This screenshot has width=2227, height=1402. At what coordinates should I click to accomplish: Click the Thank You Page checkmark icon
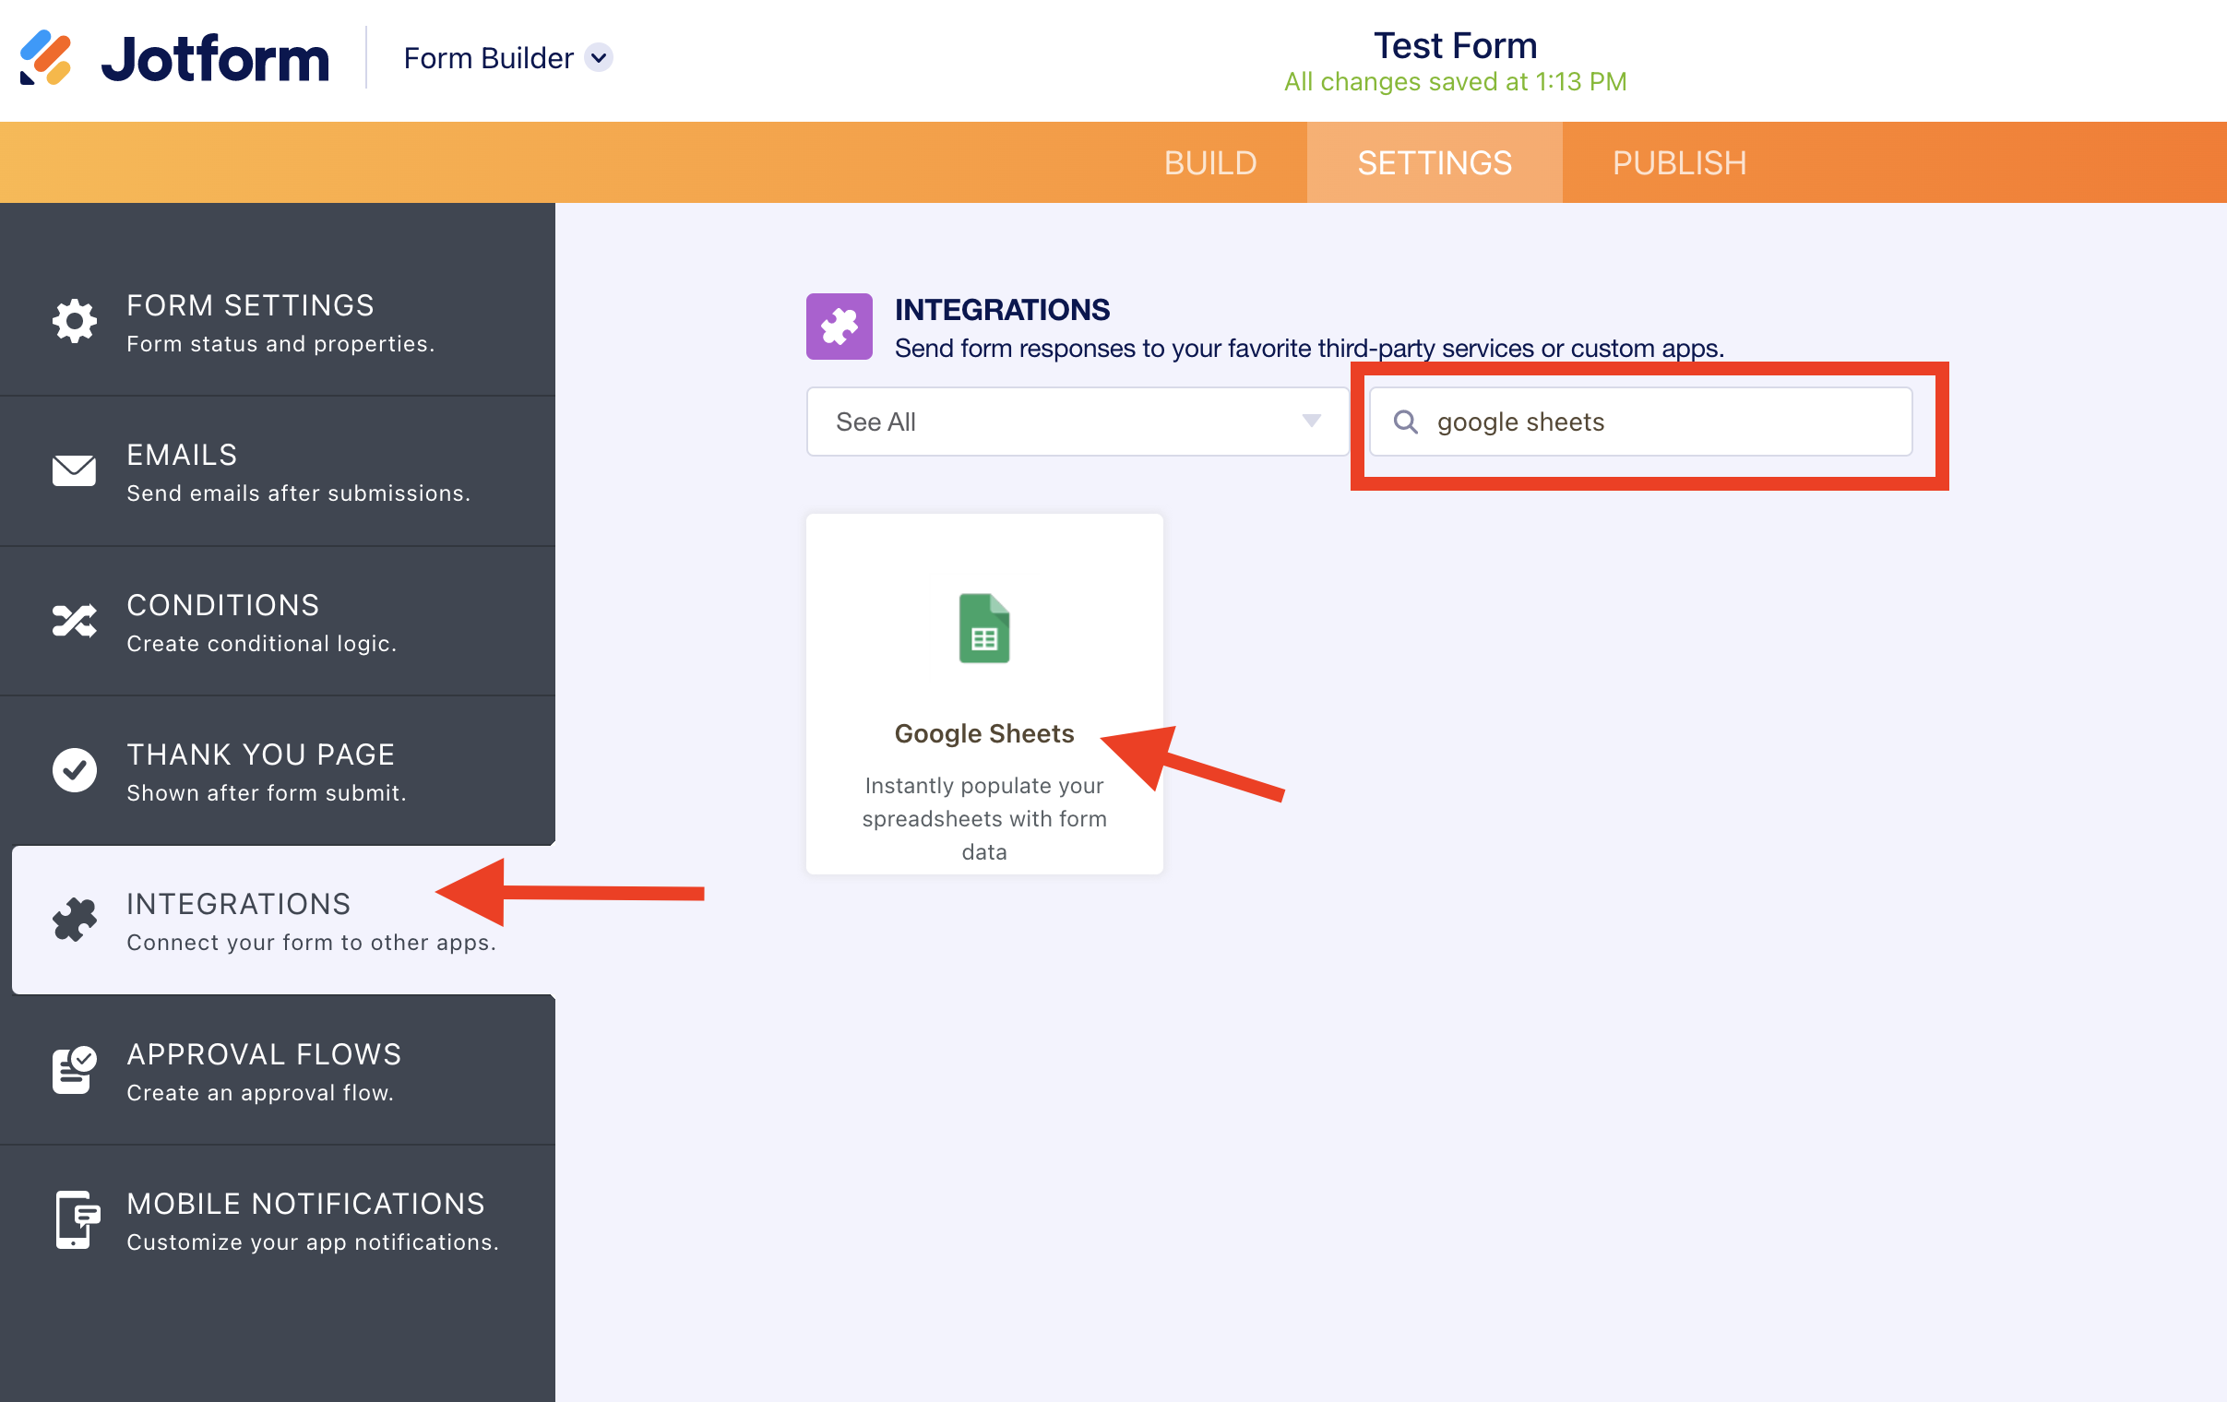74,770
